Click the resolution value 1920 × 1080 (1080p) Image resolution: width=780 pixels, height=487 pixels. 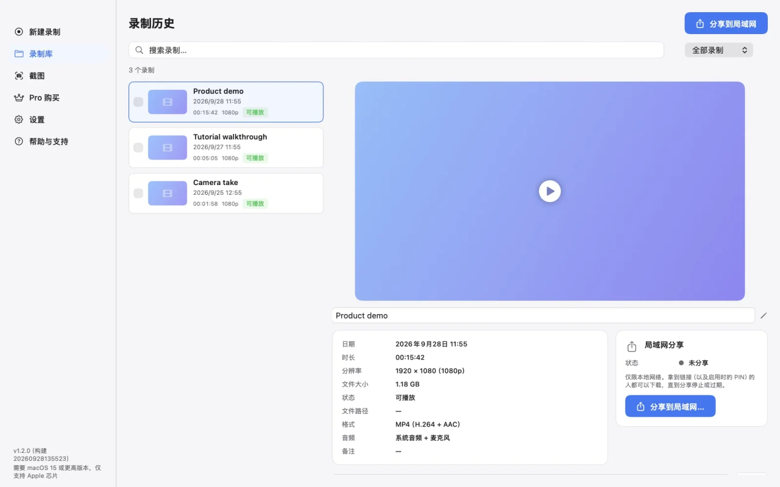(x=430, y=371)
